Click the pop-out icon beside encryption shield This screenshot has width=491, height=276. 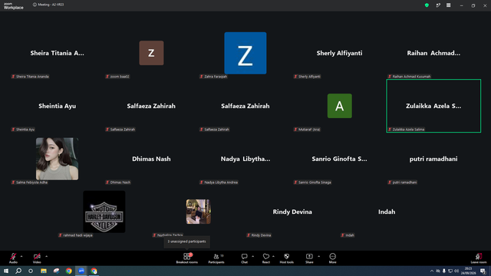438,5
